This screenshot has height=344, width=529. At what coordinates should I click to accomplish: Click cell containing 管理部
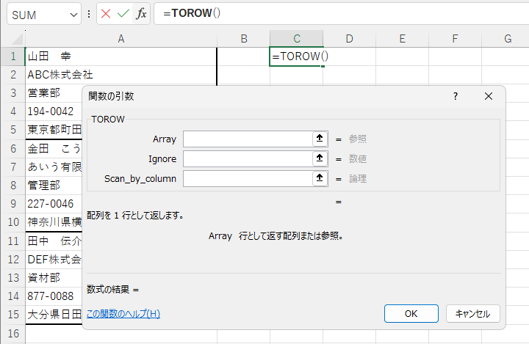[54, 186]
